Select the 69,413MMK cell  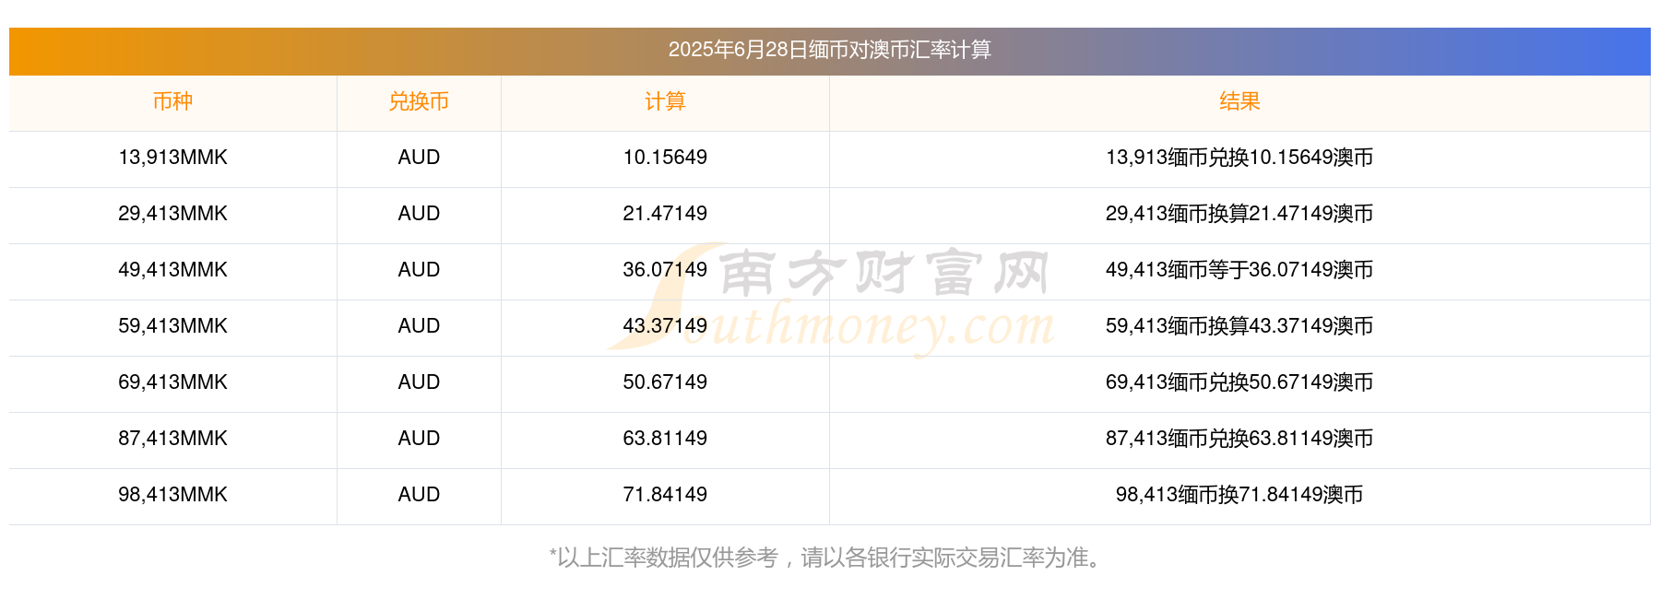(172, 382)
